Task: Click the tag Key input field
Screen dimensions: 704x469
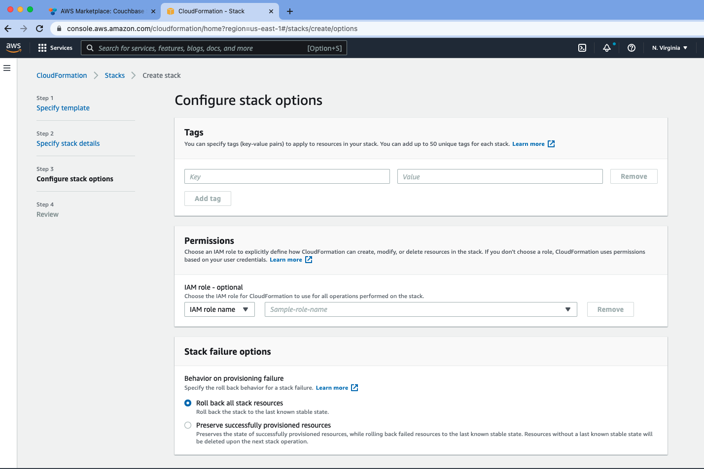Action: tap(287, 176)
